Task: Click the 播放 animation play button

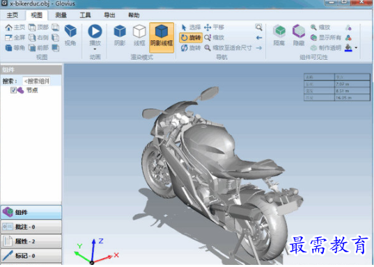Action: (x=95, y=35)
